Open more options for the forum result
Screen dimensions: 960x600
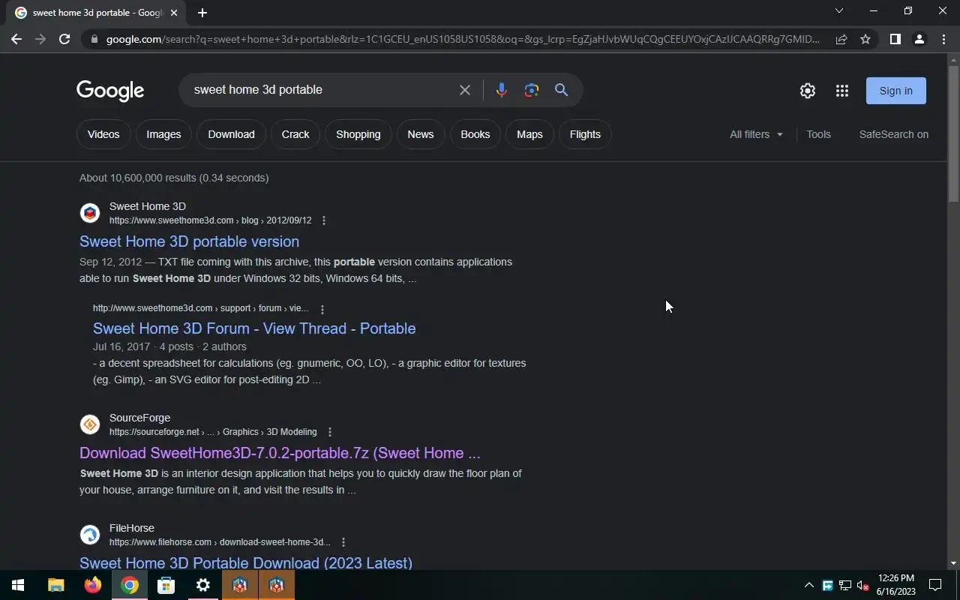[322, 309]
